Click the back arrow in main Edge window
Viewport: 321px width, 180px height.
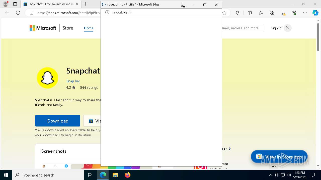(x=7, y=13)
